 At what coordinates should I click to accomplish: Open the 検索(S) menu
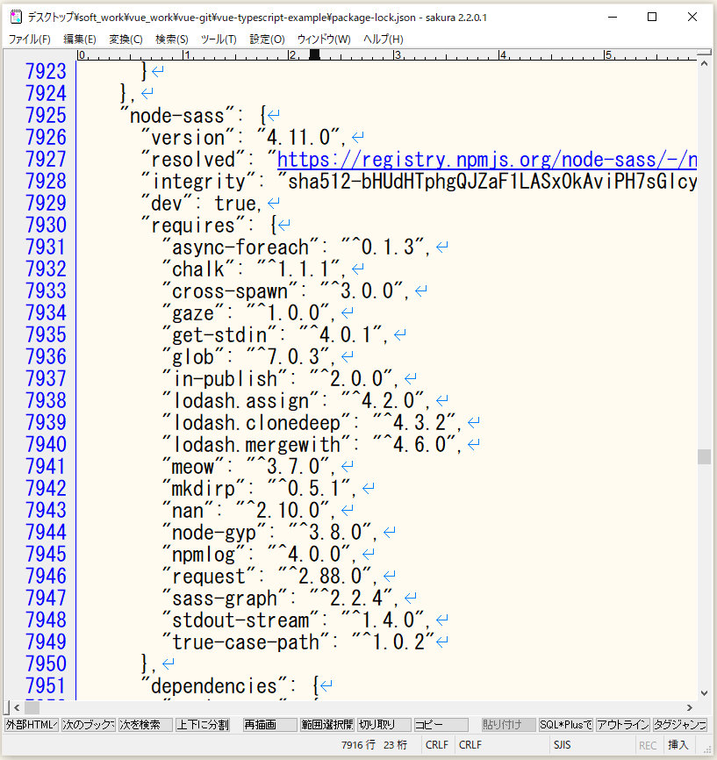(x=172, y=39)
